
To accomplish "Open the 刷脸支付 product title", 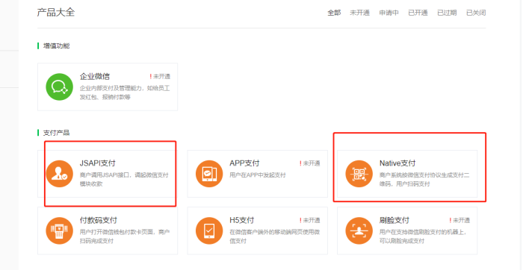I will click(394, 220).
